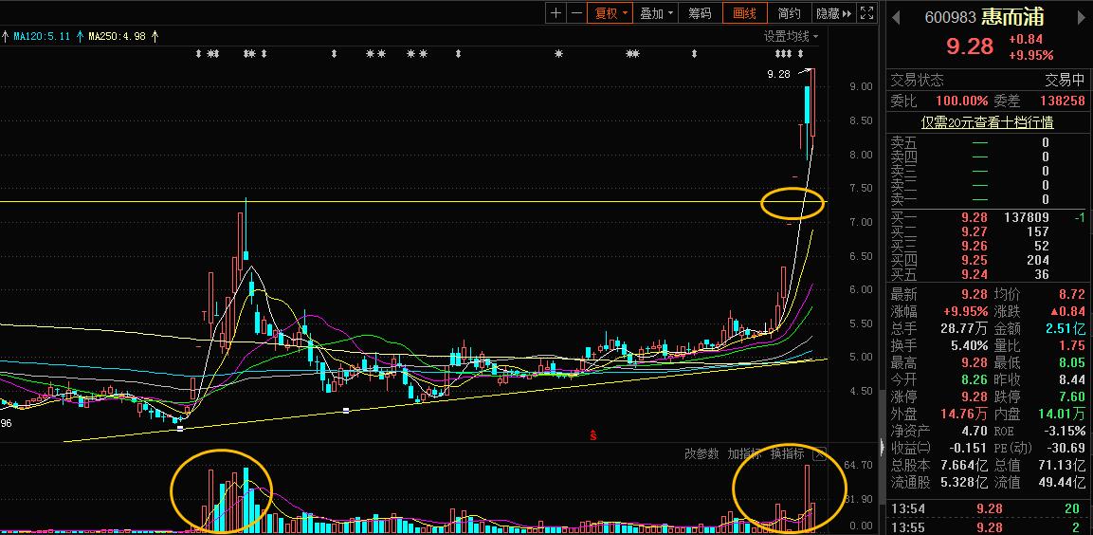Enter fullscreen chart with the expand icon

click(866, 13)
